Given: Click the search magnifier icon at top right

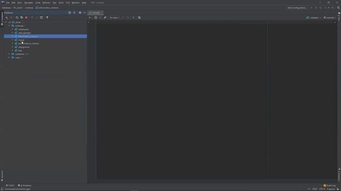Looking at the screenshot, I should tap(338, 7).
